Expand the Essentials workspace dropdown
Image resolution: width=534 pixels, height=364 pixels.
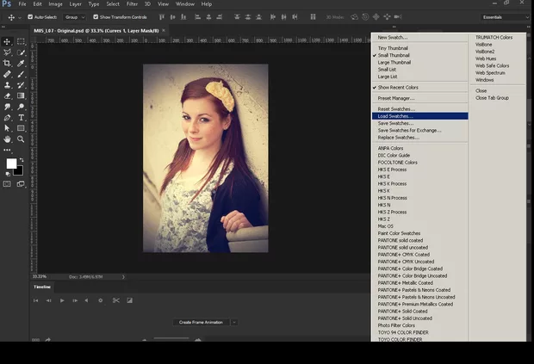tap(502, 16)
